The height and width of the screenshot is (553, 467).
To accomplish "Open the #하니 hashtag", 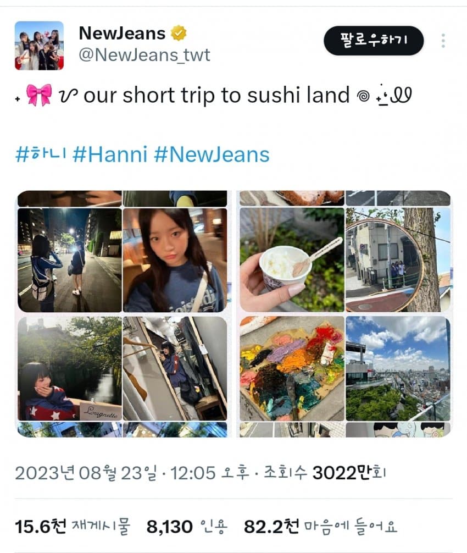I will (41, 154).
